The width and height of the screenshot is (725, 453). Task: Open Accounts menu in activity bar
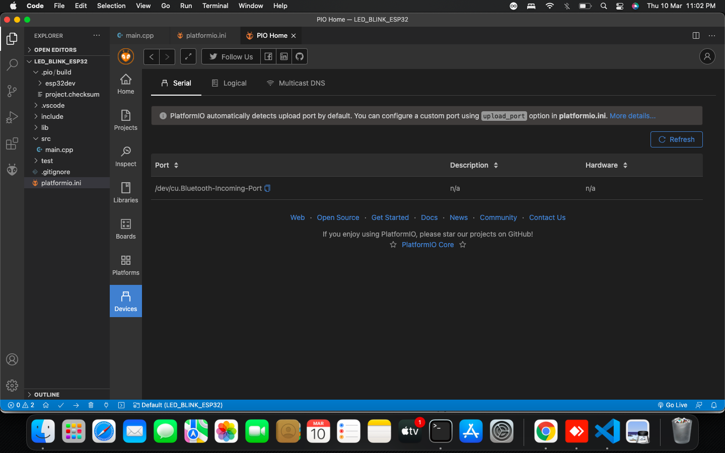coord(12,359)
